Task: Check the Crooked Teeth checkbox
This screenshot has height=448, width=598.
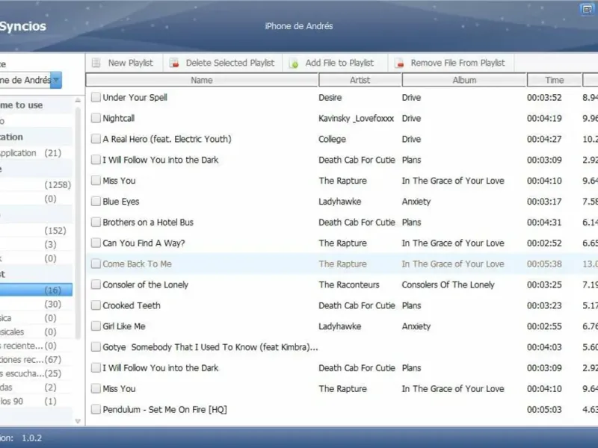Action: [96, 305]
